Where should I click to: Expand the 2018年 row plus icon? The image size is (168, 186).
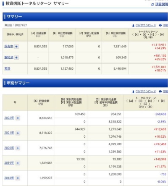(x=18, y=178)
